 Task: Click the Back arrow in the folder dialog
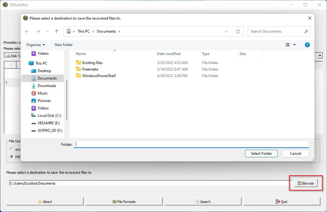pyautogui.click(x=27, y=31)
